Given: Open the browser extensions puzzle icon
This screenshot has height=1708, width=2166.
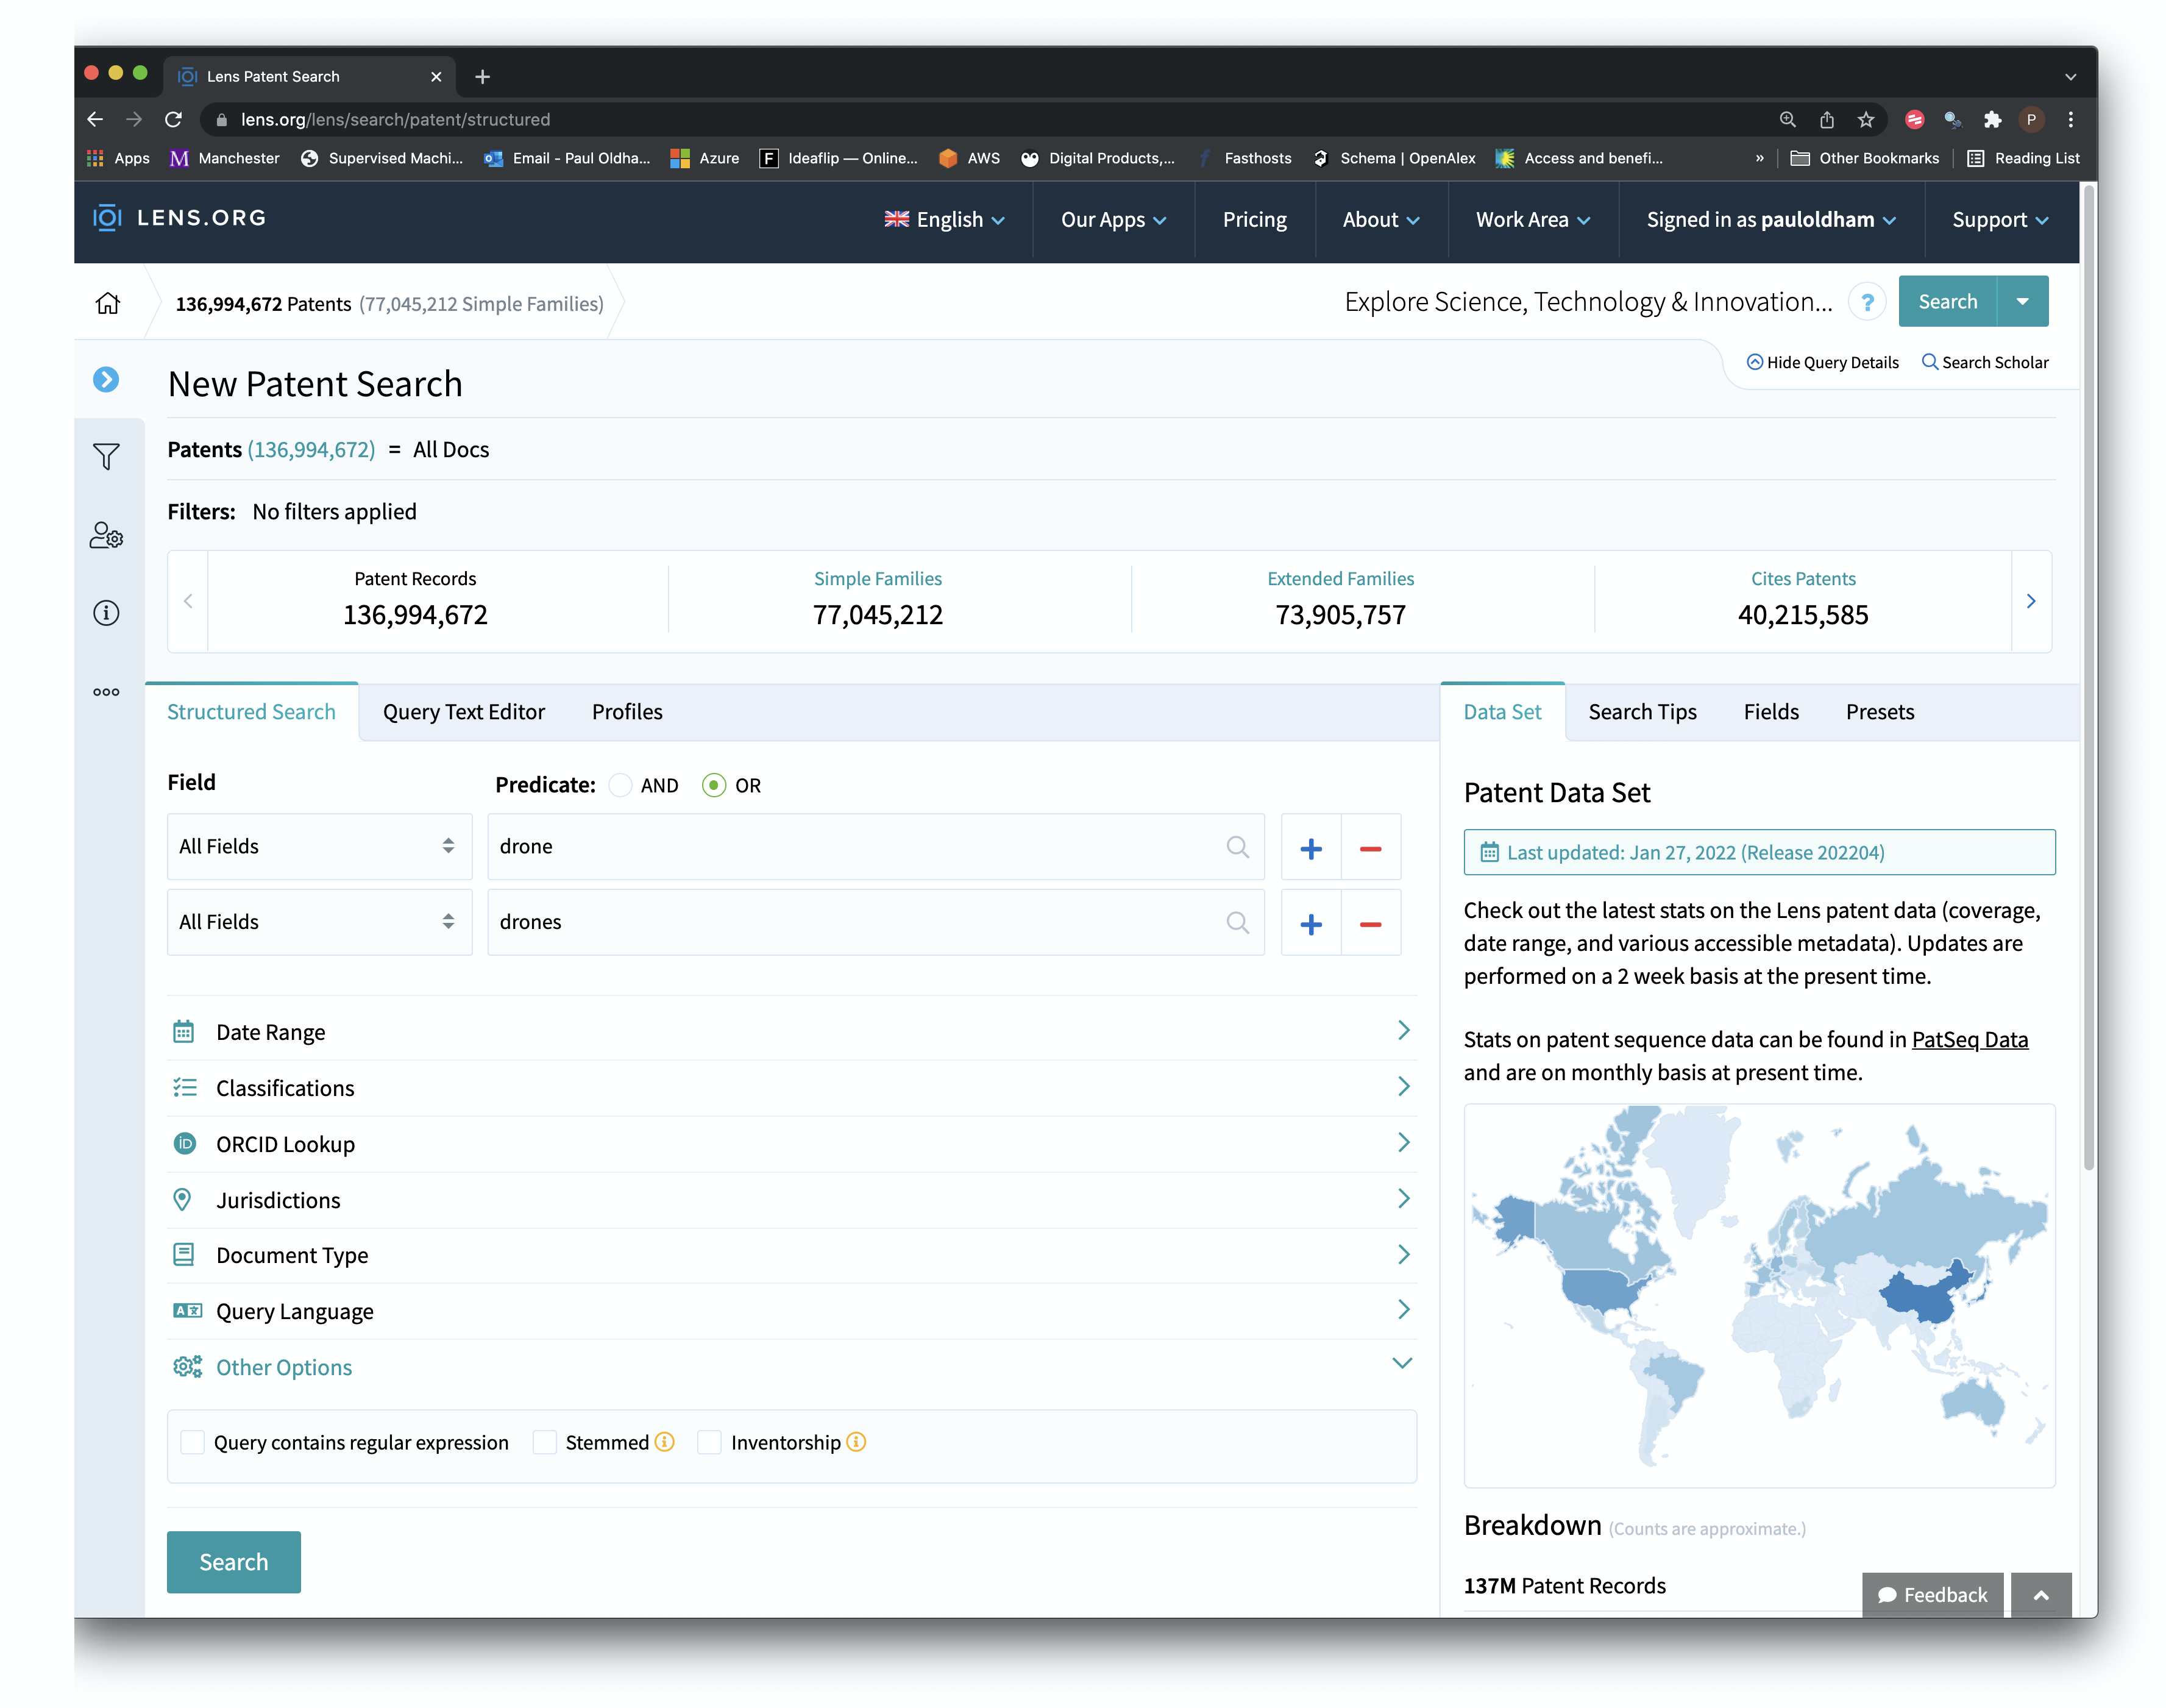Looking at the screenshot, I should coord(1992,119).
